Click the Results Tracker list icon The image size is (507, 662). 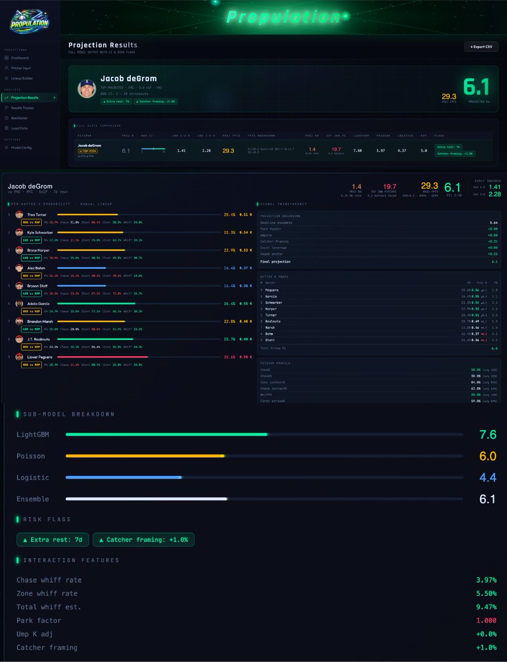click(7, 108)
